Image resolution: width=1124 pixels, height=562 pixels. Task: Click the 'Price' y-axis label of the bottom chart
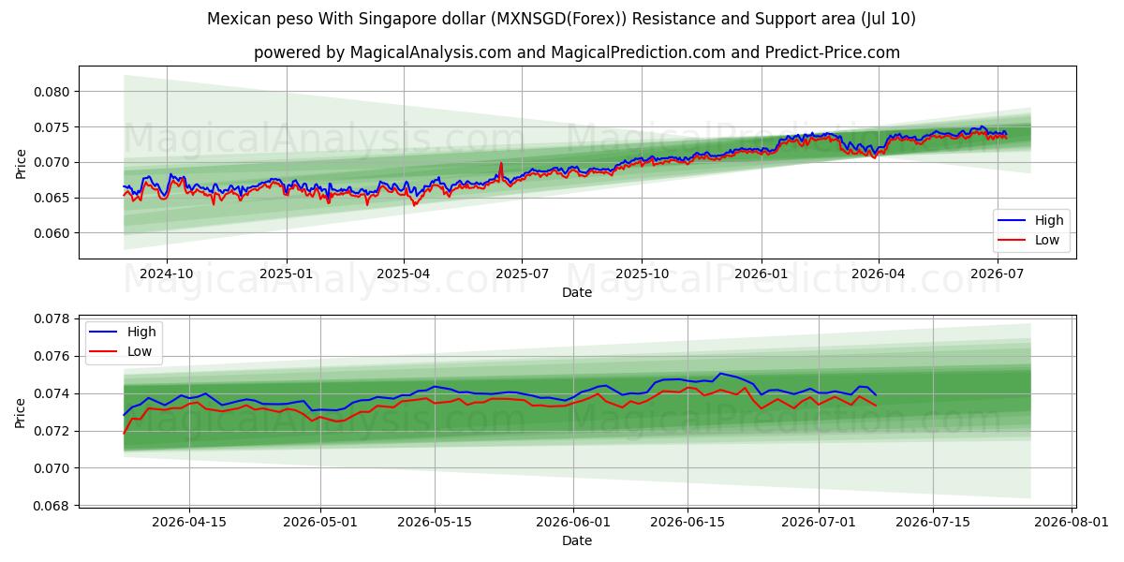[x=21, y=412]
